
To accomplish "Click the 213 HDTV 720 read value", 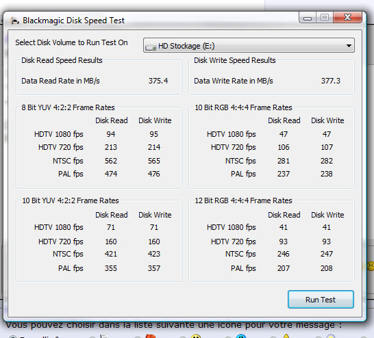I will (x=111, y=147).
